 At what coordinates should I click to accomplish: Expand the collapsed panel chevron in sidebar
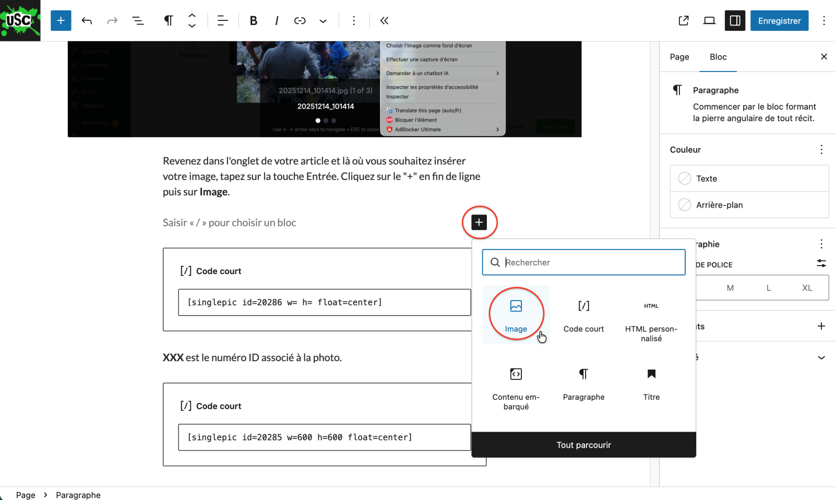pos(821,358)
